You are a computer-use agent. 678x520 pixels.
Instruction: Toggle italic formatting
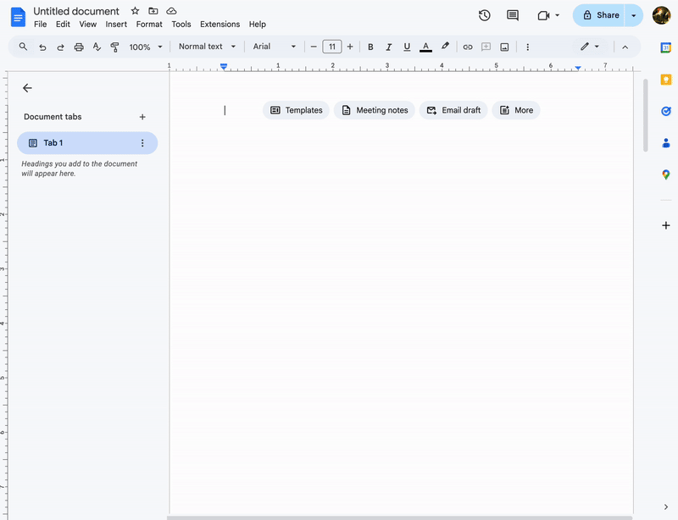[389, 47]
